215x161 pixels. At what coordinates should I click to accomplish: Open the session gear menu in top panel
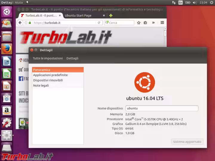point(212,2)
